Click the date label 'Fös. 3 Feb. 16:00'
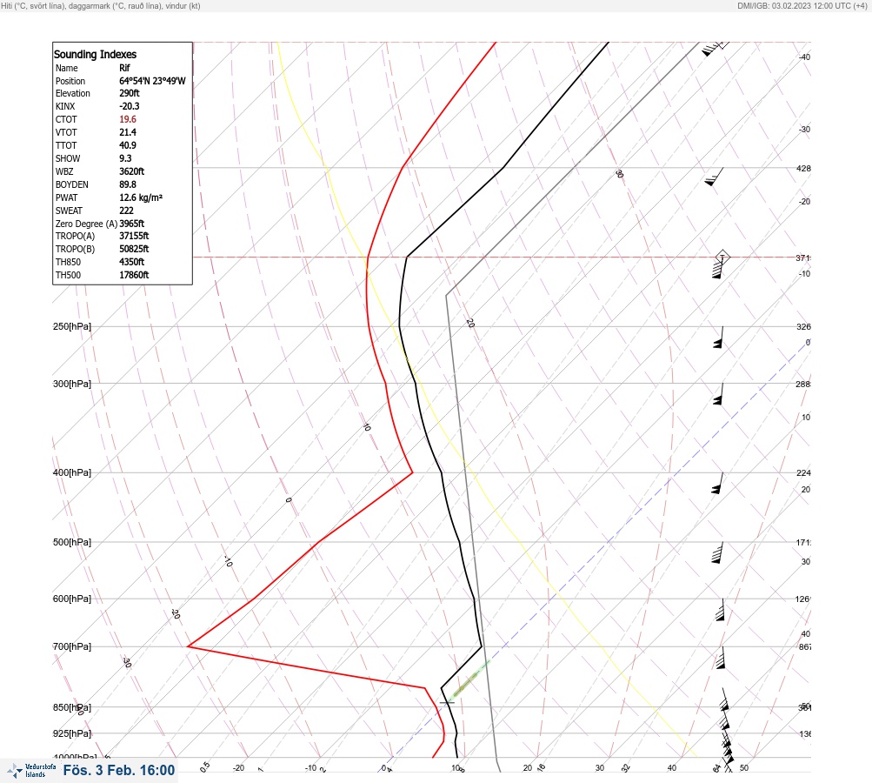The height and width of the screenshot is (783, 872). pos(119,770)
